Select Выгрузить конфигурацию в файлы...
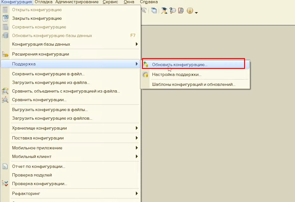Screen dimensions: 295x202 tap(71, 109)
